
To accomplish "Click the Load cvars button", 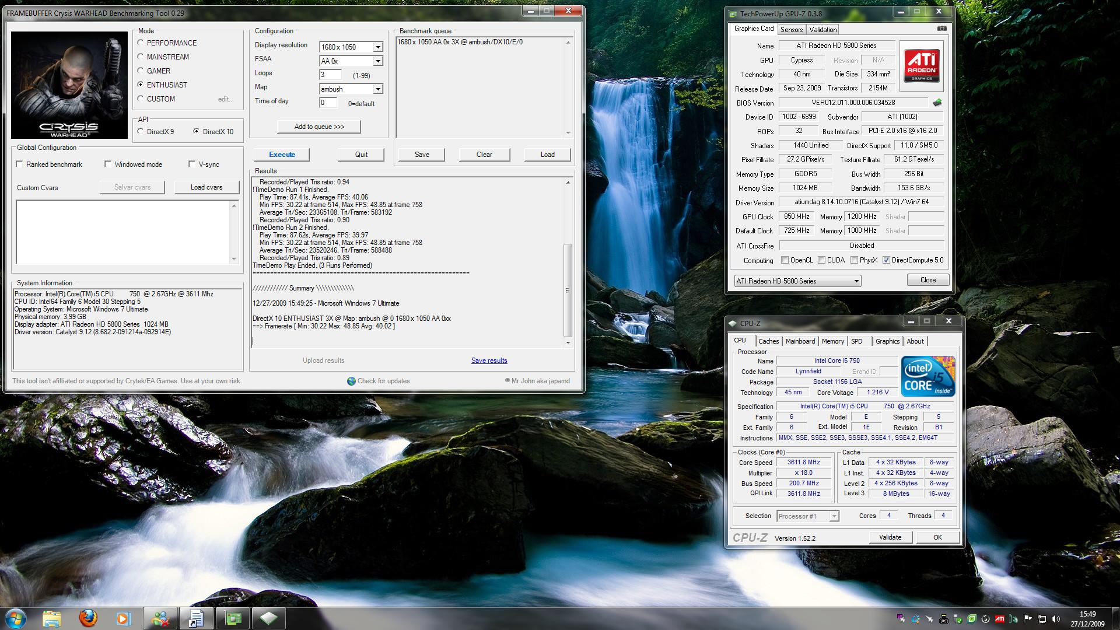I will [206, 187].
